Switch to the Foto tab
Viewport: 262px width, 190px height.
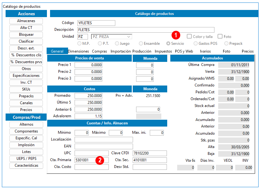(x=227, y=51)
